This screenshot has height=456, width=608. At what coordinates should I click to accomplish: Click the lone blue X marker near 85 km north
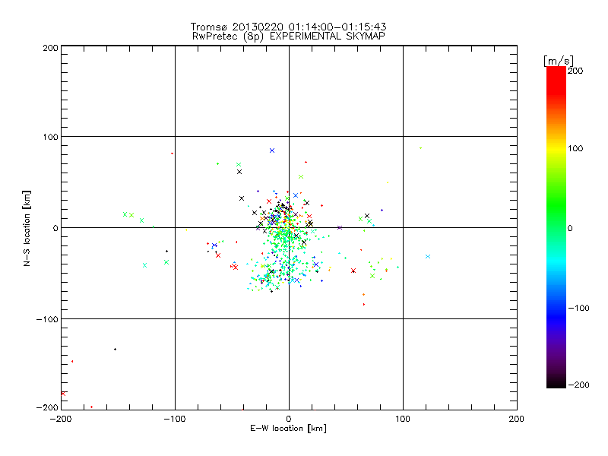pos(272,150)
